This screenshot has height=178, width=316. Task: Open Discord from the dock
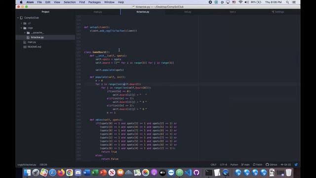click(78, 173)
